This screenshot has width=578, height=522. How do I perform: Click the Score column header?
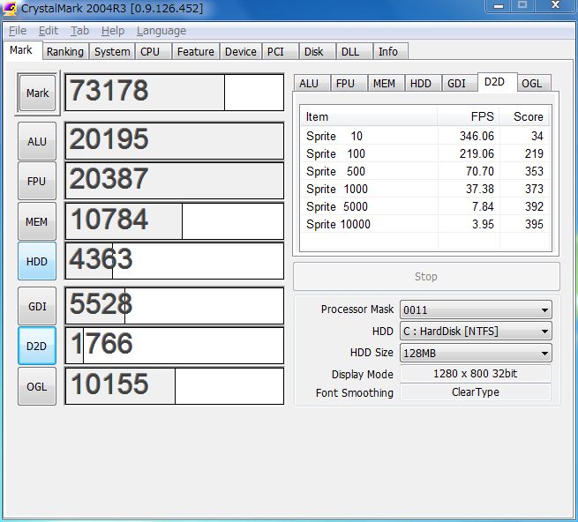pyautogui.click(x=524, y=116)
